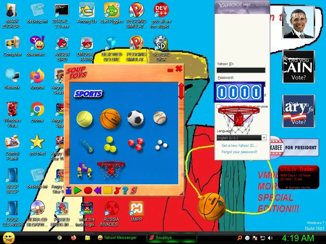Click the blue bottle icon in Soup Toys toolbar

[69, 191]
